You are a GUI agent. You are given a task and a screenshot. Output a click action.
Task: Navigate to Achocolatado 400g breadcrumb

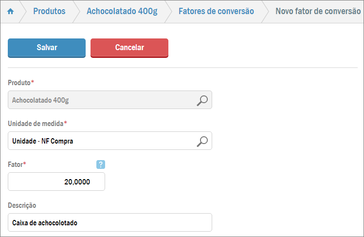[122, 11]
